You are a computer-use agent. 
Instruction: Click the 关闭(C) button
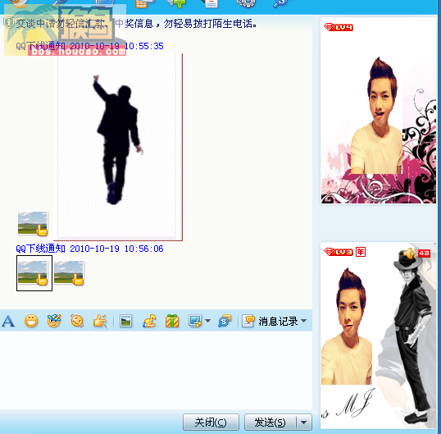tap(211, 422)
